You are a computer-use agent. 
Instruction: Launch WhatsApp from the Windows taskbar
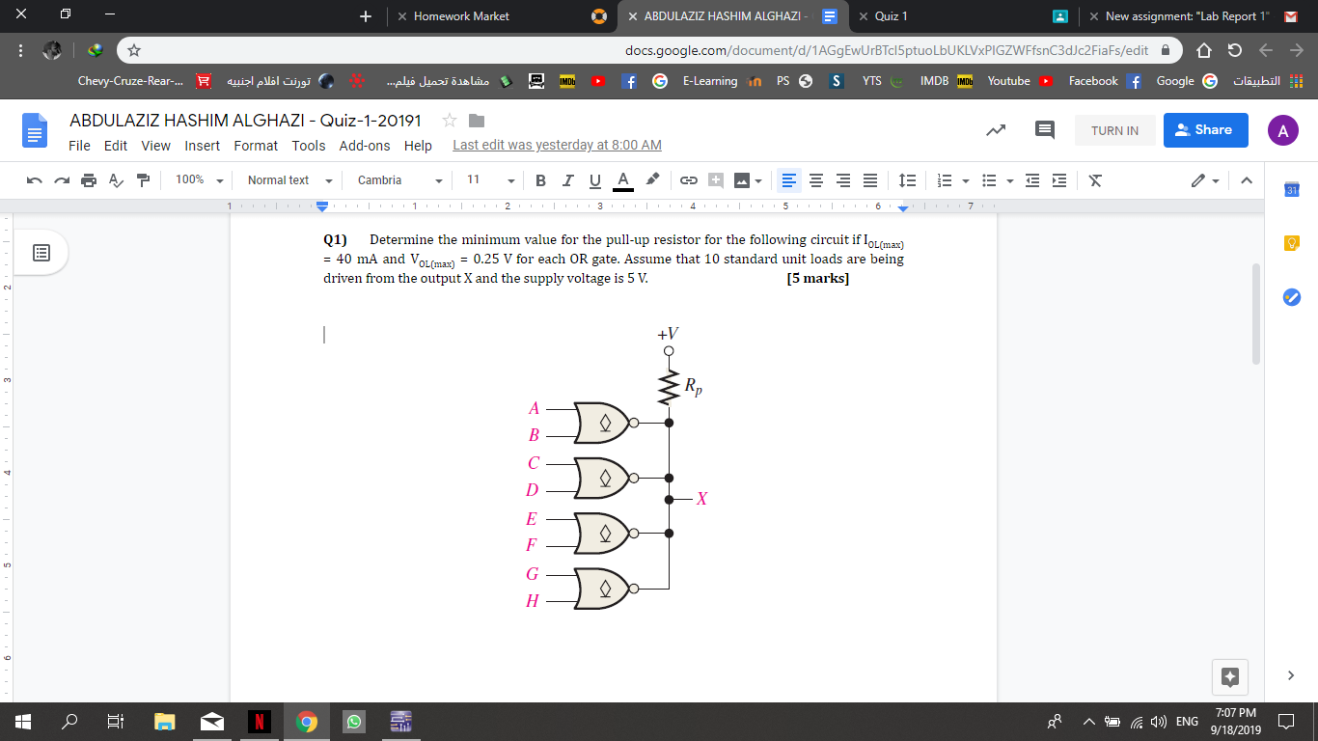point(353,721)
